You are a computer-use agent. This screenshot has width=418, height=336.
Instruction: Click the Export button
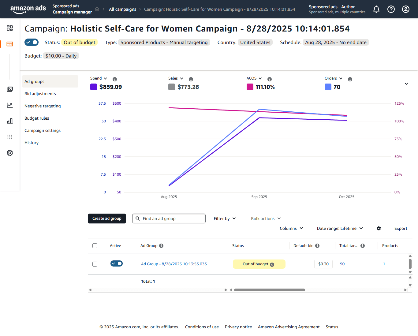401,228
